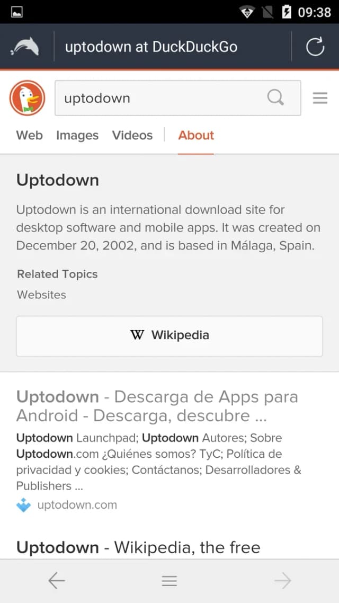This screenshot has width=339, height=603.
Task: Tap the 09:38 clock
Action: (315, 12)
